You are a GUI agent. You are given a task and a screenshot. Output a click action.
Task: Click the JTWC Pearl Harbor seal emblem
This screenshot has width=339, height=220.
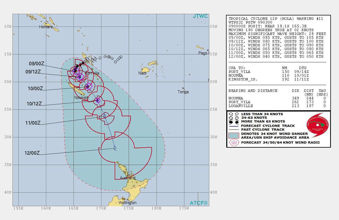click(318, 125)
